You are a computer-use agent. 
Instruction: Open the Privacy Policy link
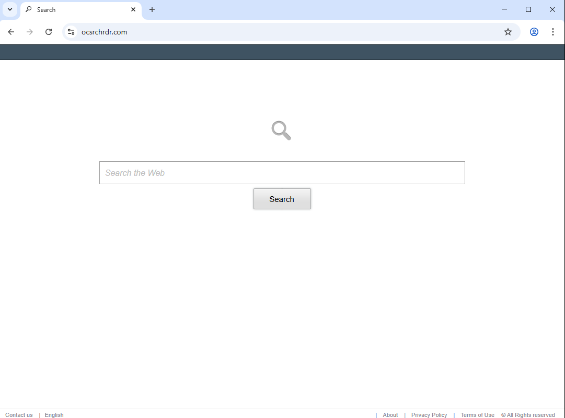coord(429,415)
